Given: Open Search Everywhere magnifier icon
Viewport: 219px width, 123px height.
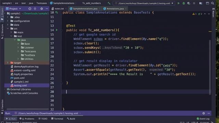Looking at the screenshot, I should [x=212, y=3].
